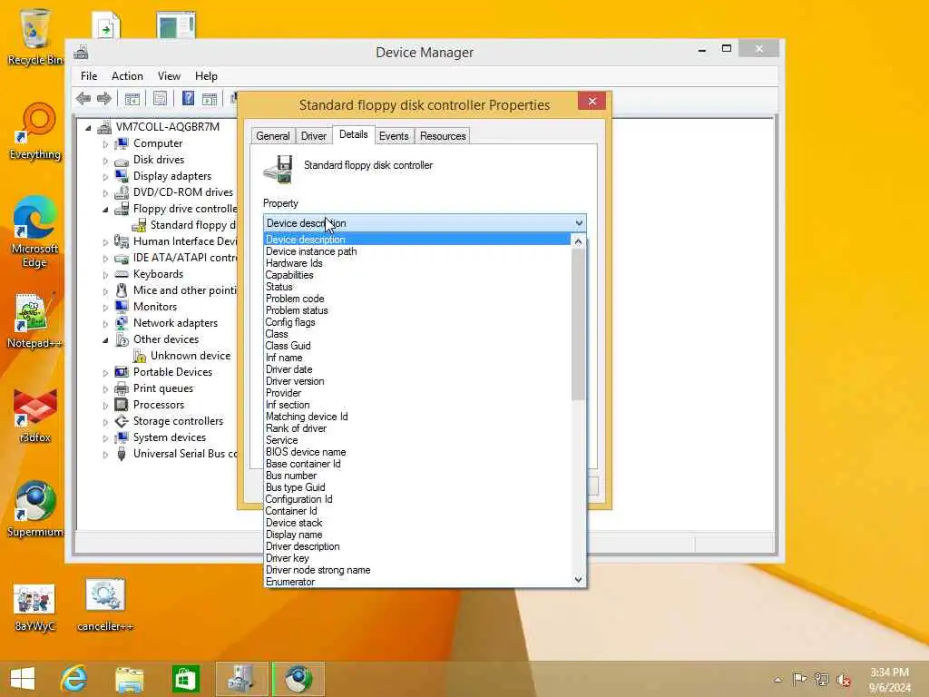Image resolution: width=929 pixels, height=697 pixels.
Task: Click the Action Center flag tray icon
Action: coord(800,679)
